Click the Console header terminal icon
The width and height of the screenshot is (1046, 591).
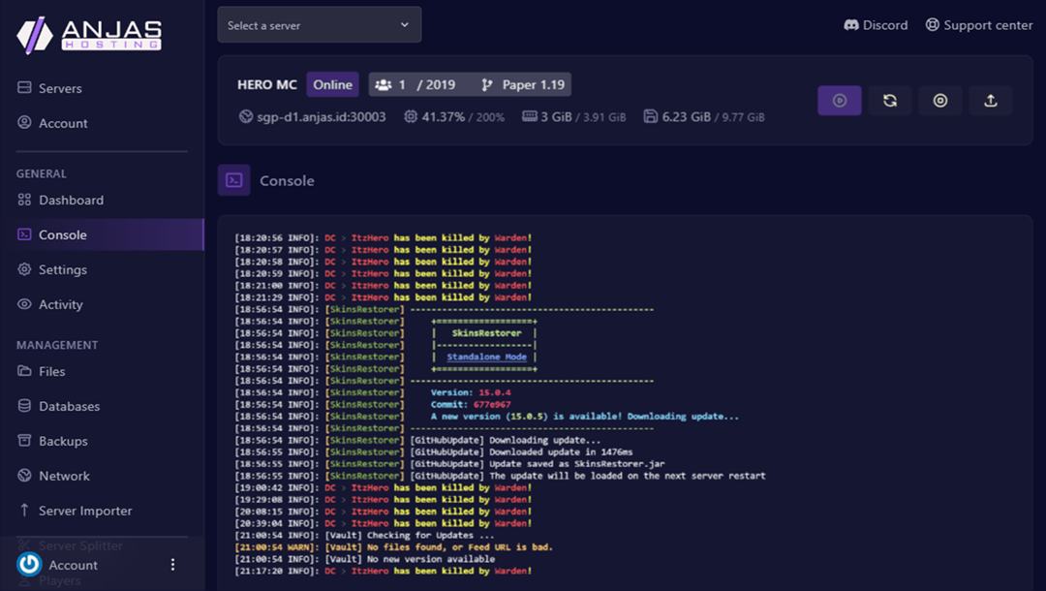point(234,180)
